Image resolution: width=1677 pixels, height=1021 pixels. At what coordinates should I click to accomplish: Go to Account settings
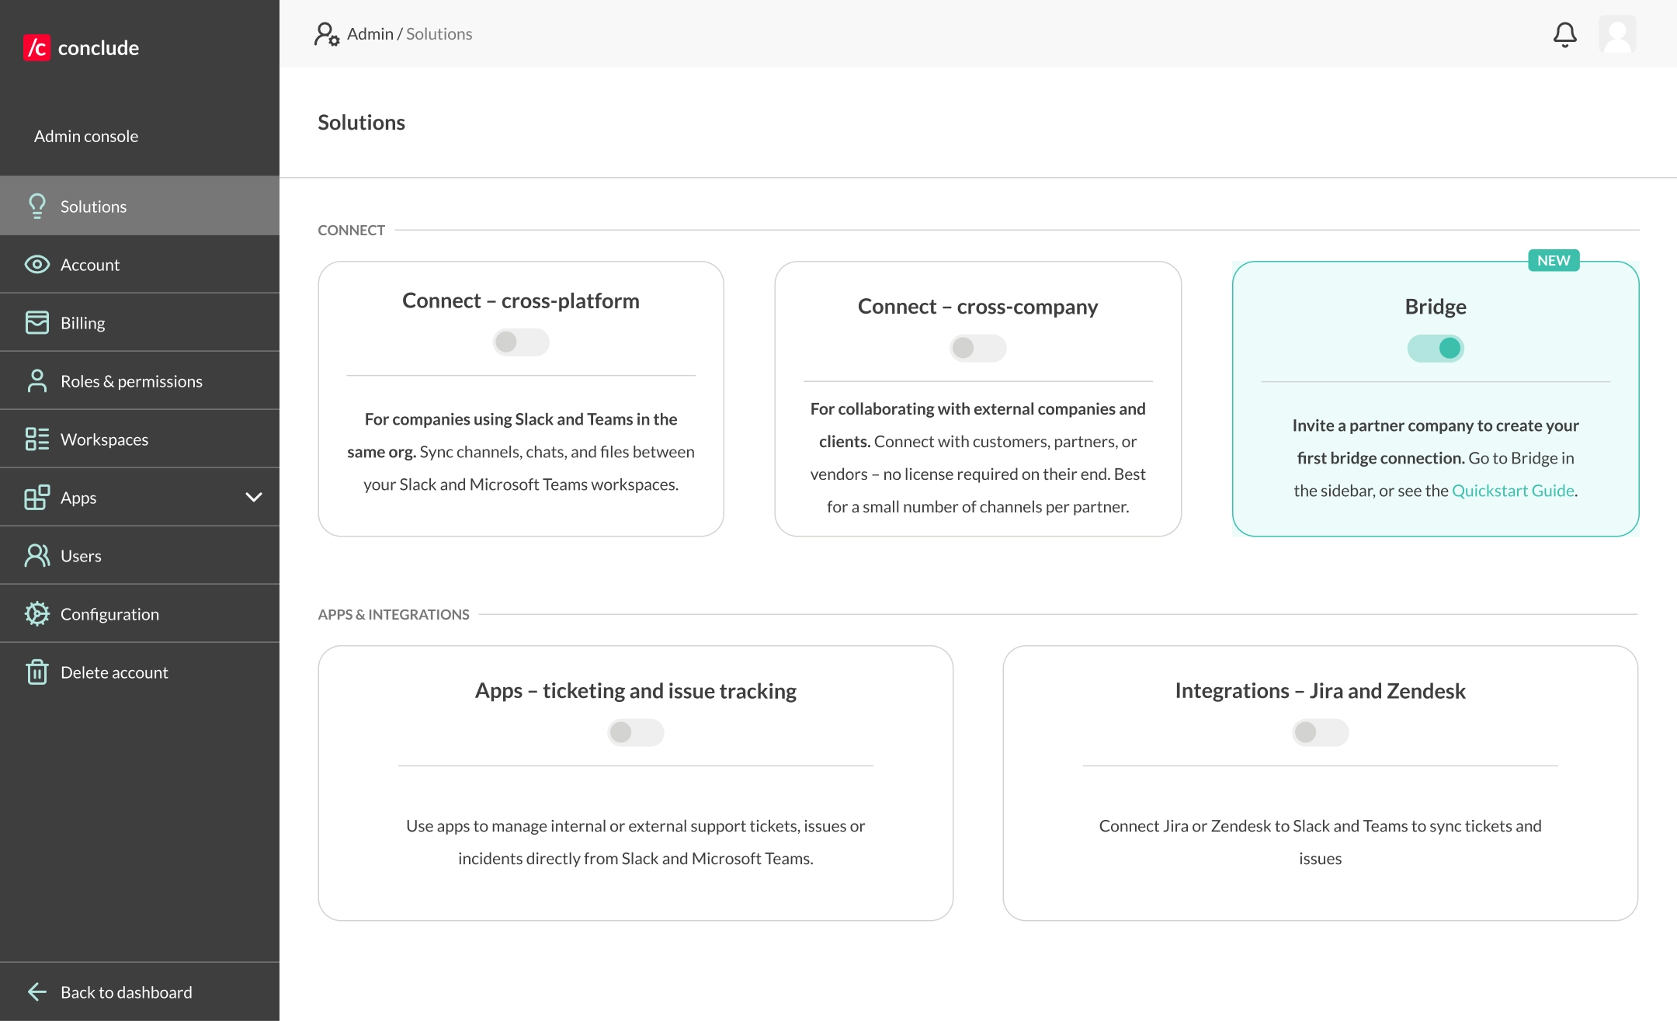(140, 264)
